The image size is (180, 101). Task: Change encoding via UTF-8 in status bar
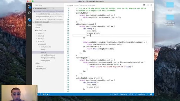tap(131, 94)
